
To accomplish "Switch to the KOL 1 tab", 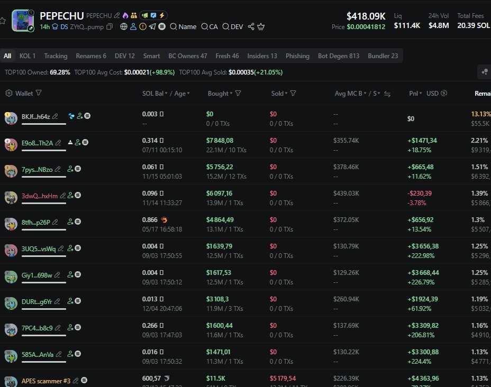I will point(27,56).
